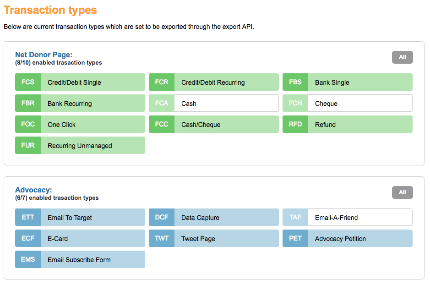Click the All button for Net Donor Page
Screen dimensions: 430x285
point(402,57)
